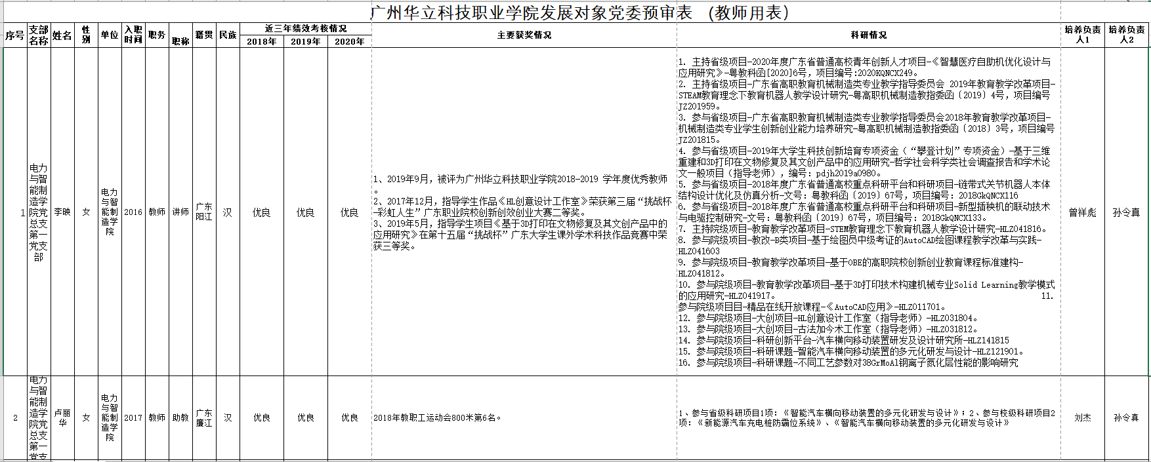Click the 职务 column header

click(x=157, y=35)
